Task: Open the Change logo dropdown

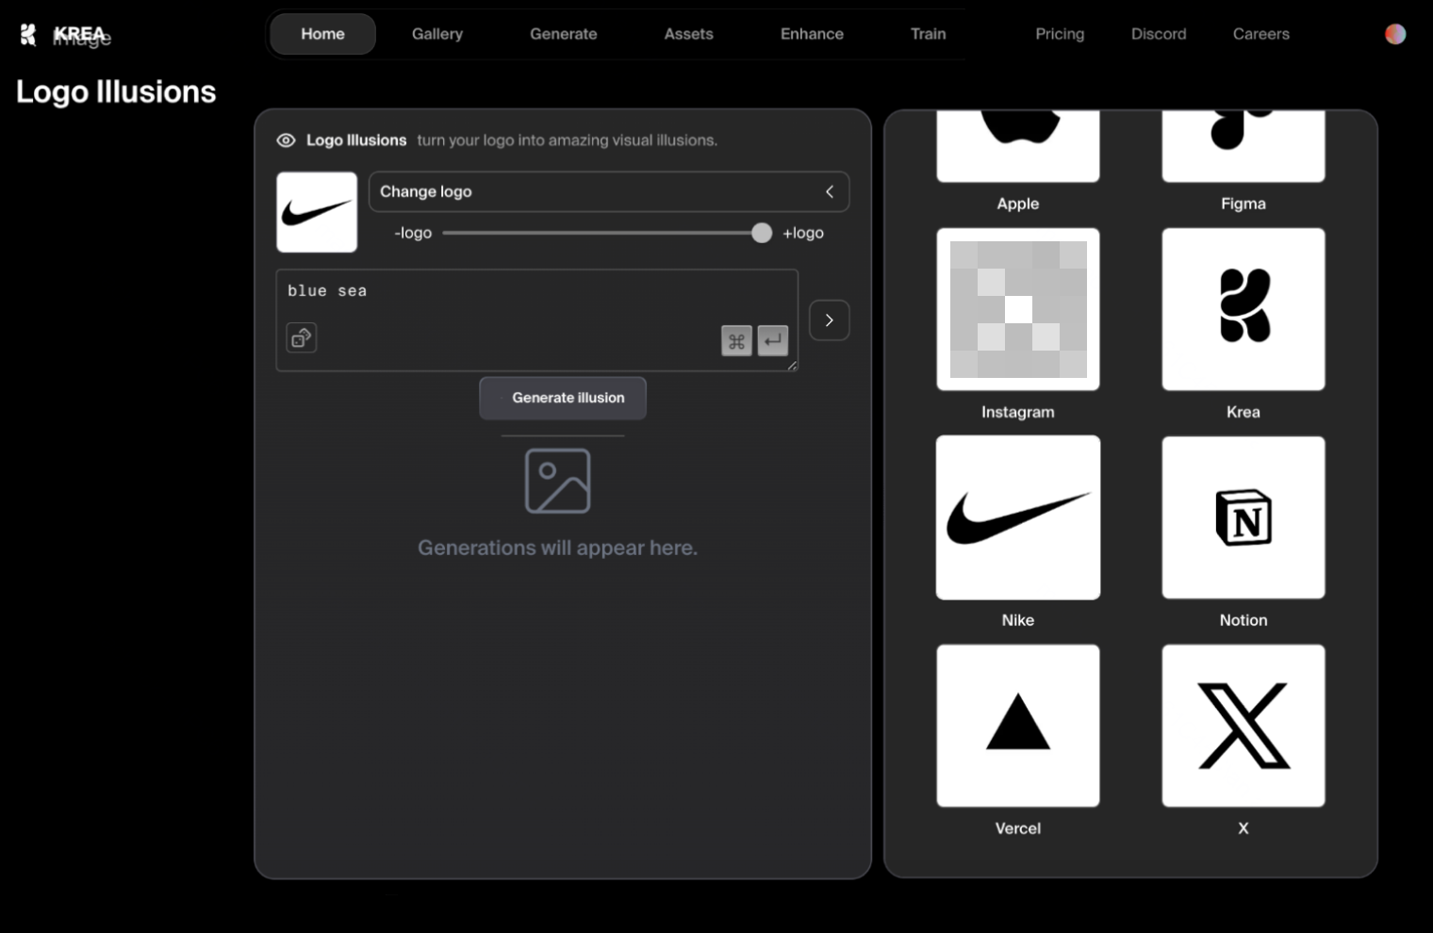Action: pos(609,191)
